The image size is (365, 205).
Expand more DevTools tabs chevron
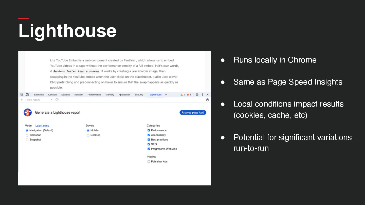click(166, 95)
